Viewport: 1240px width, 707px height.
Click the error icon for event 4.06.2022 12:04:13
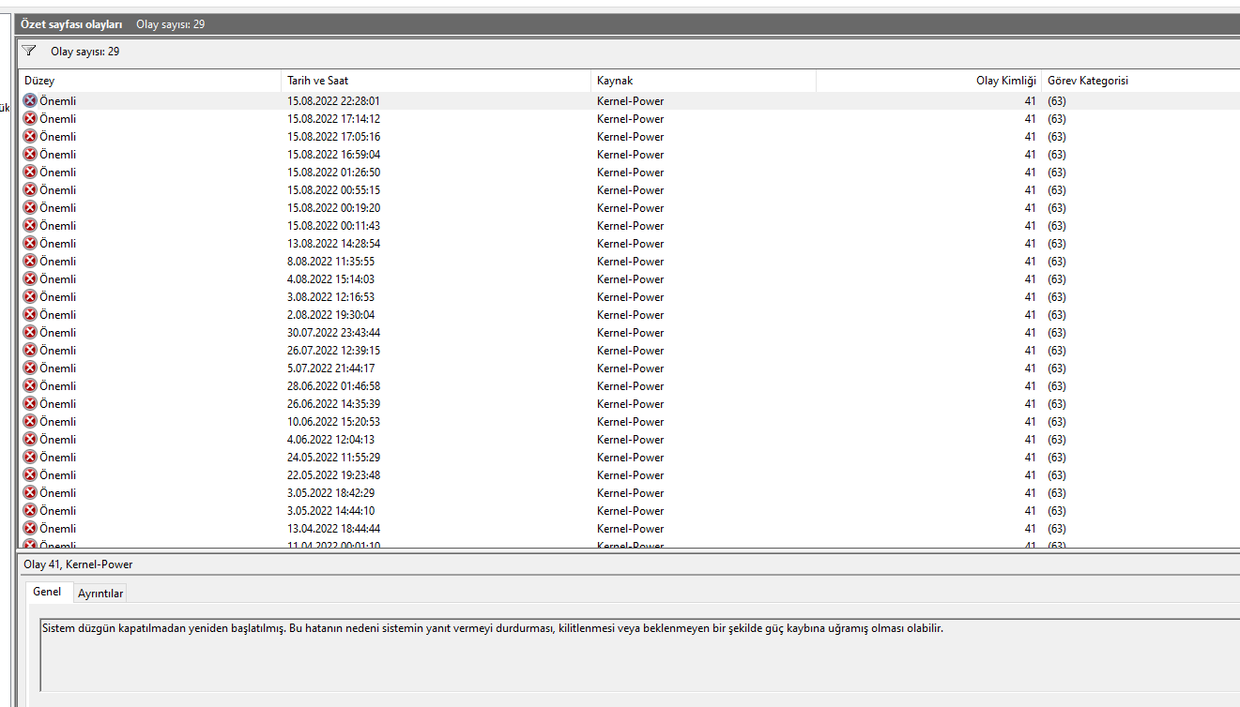(x=30, y=439)
